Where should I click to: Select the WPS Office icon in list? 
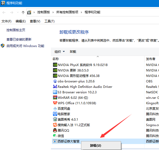(x=55, y=103)
